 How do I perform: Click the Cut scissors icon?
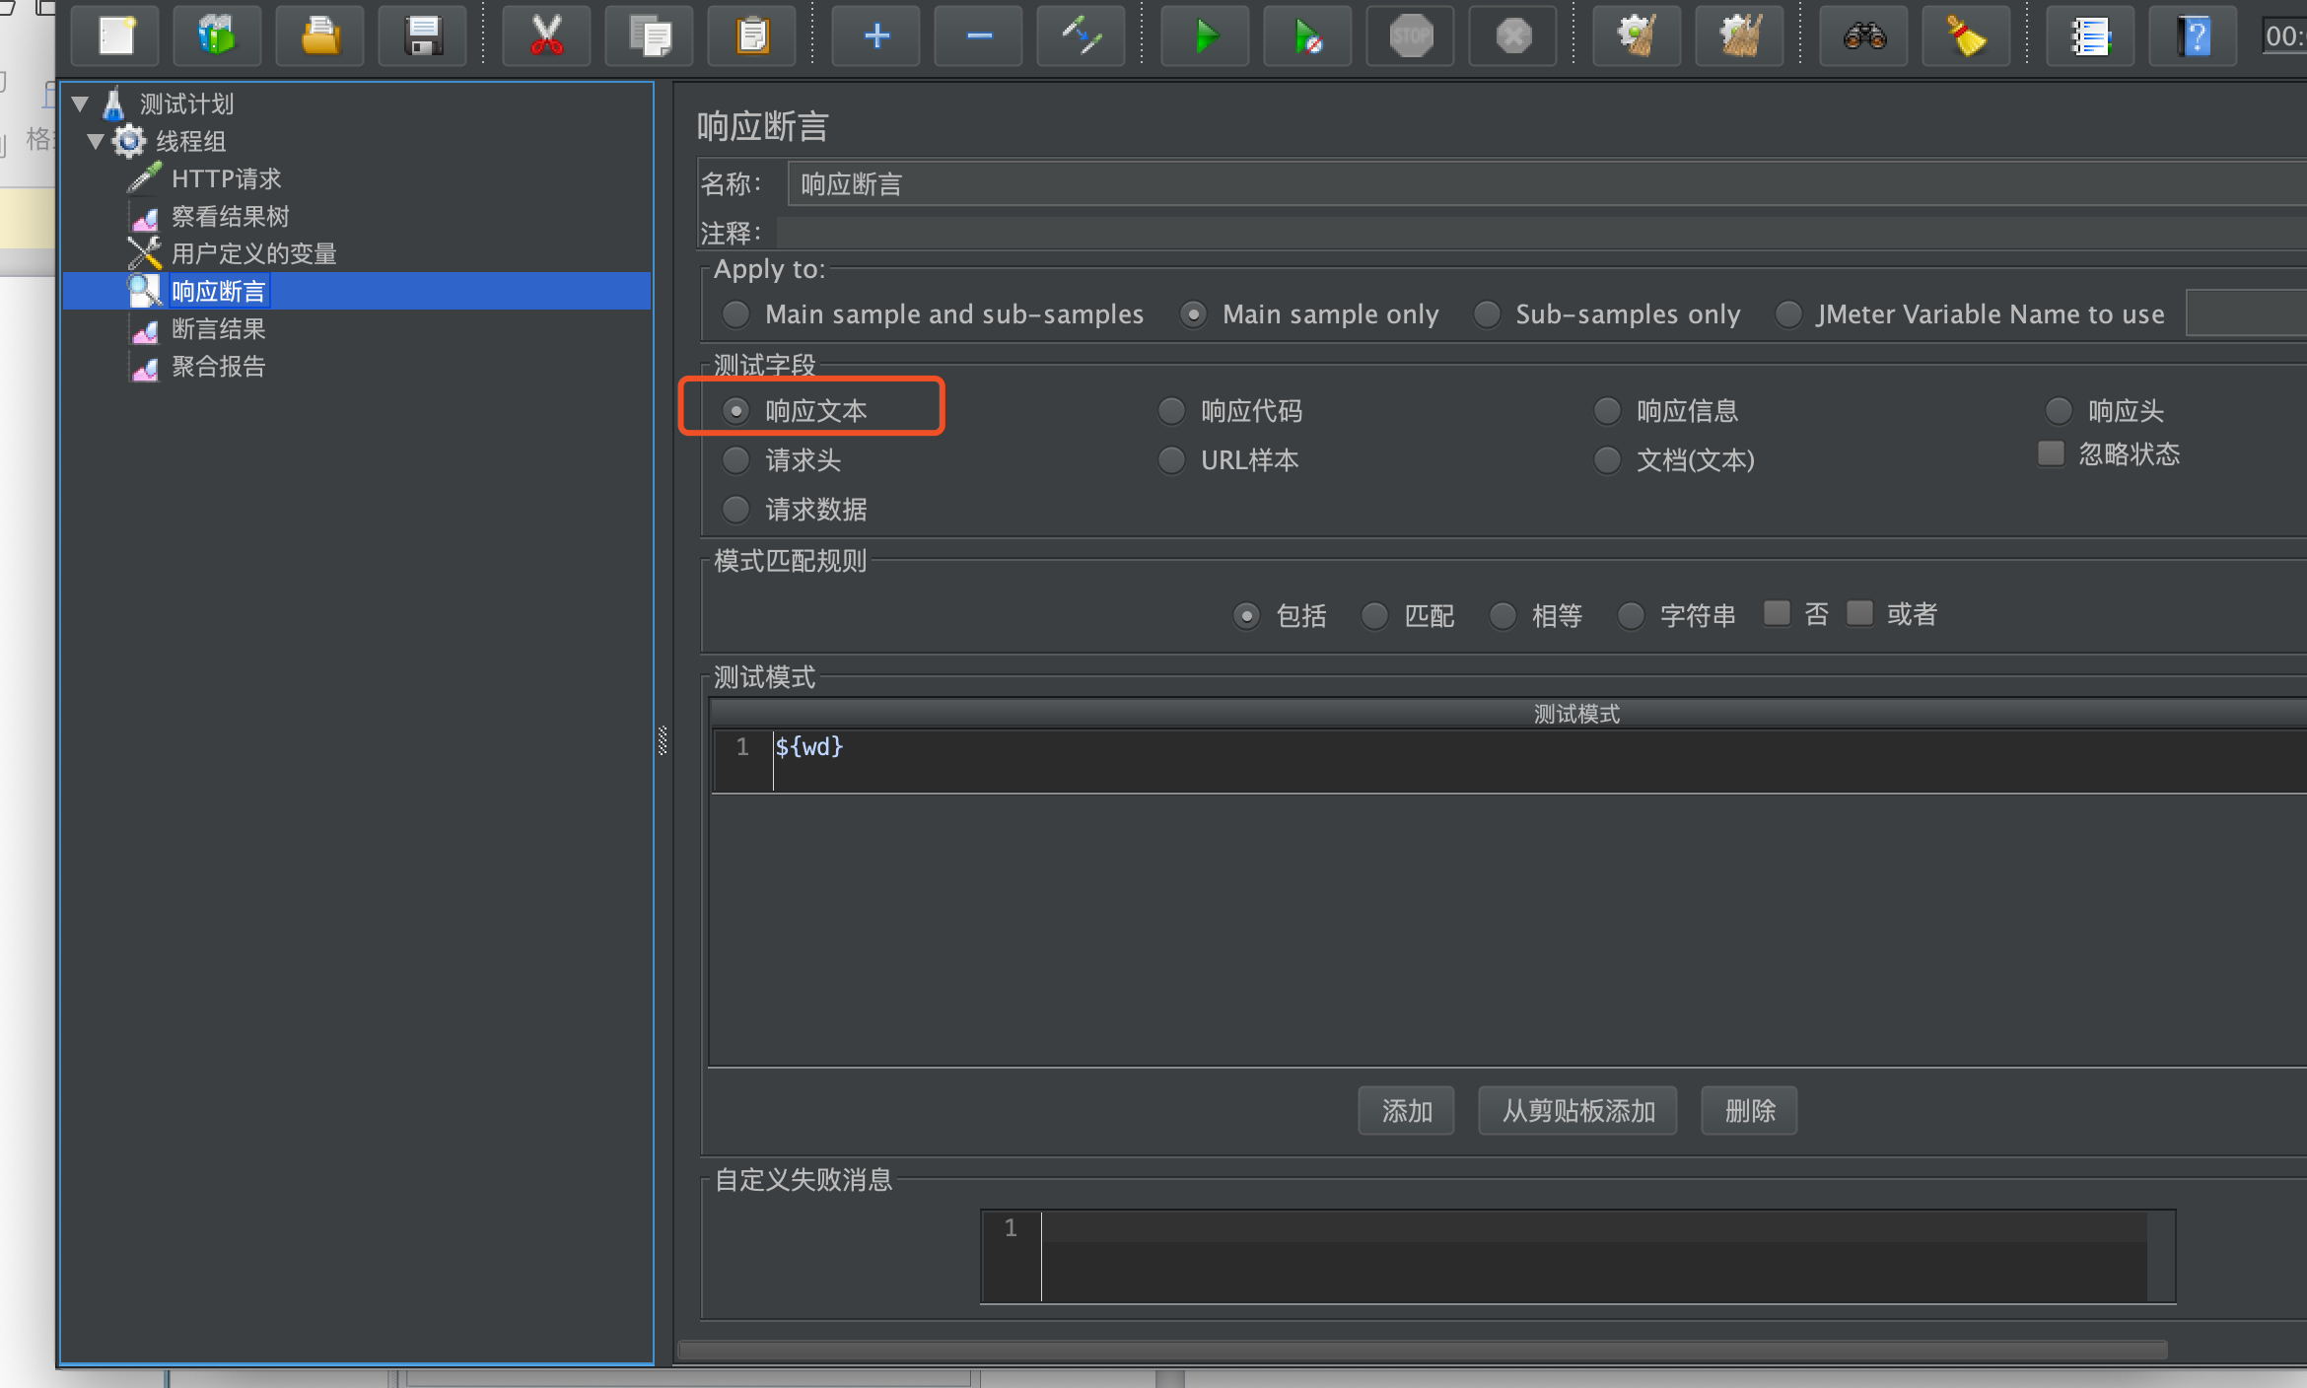point(546,36)
